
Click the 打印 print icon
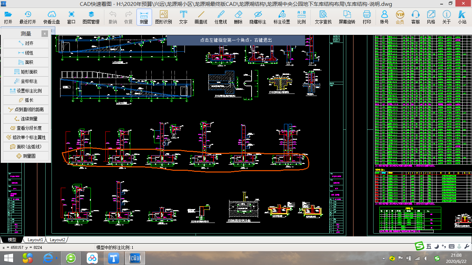click(367, 17)
